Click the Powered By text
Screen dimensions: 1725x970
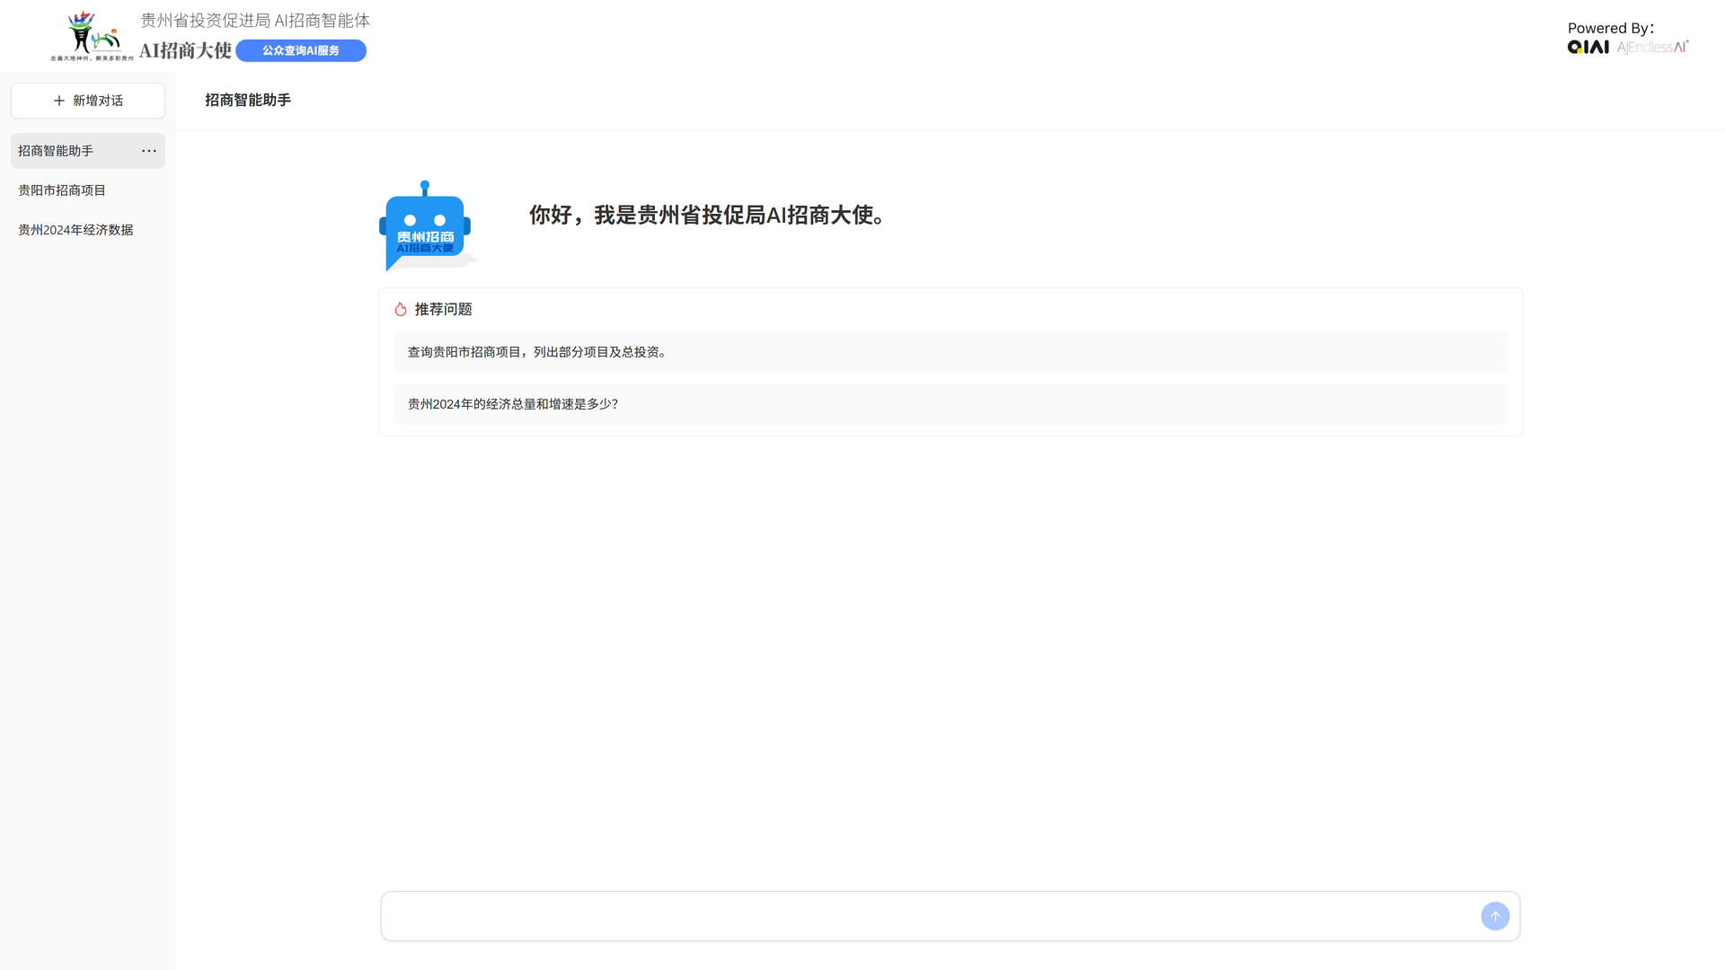(1610, 28)
